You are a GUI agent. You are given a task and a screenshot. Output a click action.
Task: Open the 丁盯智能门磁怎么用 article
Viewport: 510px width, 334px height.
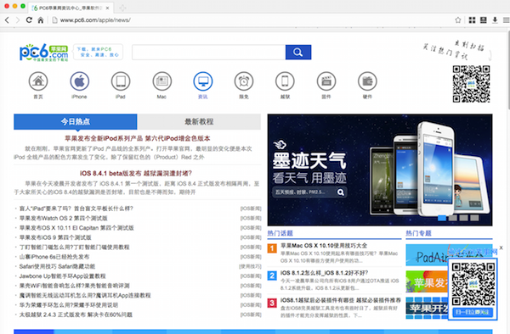(74, 247)
